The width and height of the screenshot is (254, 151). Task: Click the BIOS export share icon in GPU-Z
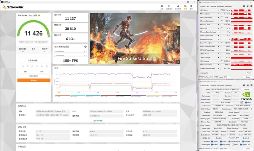point(242,102)
